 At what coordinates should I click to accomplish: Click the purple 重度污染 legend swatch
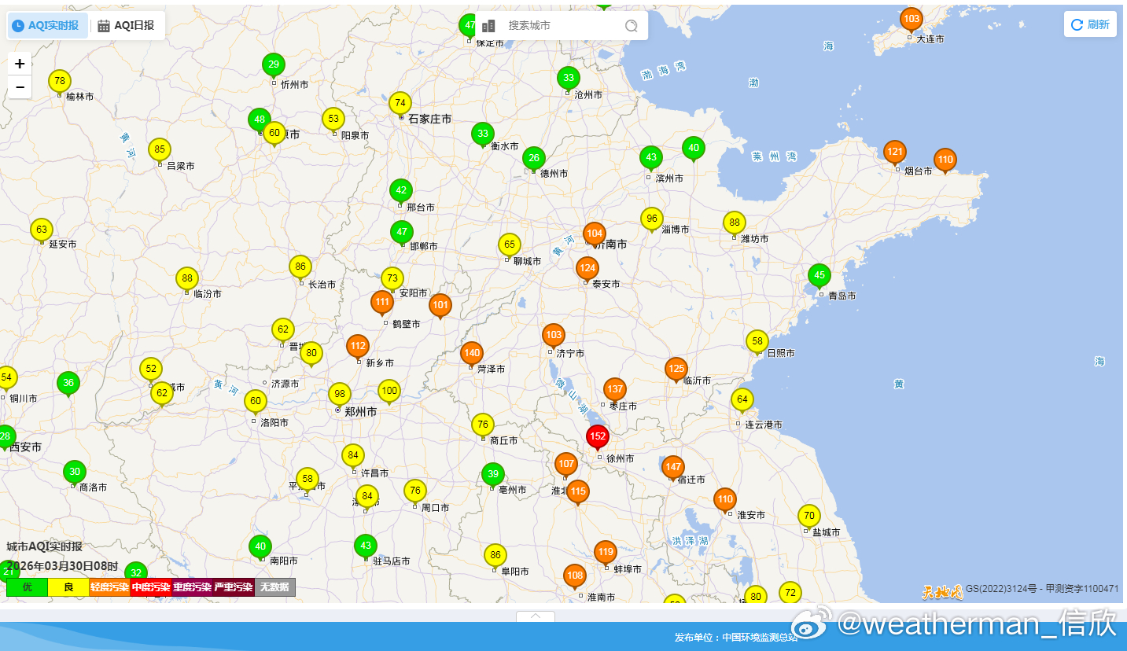point(193,587)
